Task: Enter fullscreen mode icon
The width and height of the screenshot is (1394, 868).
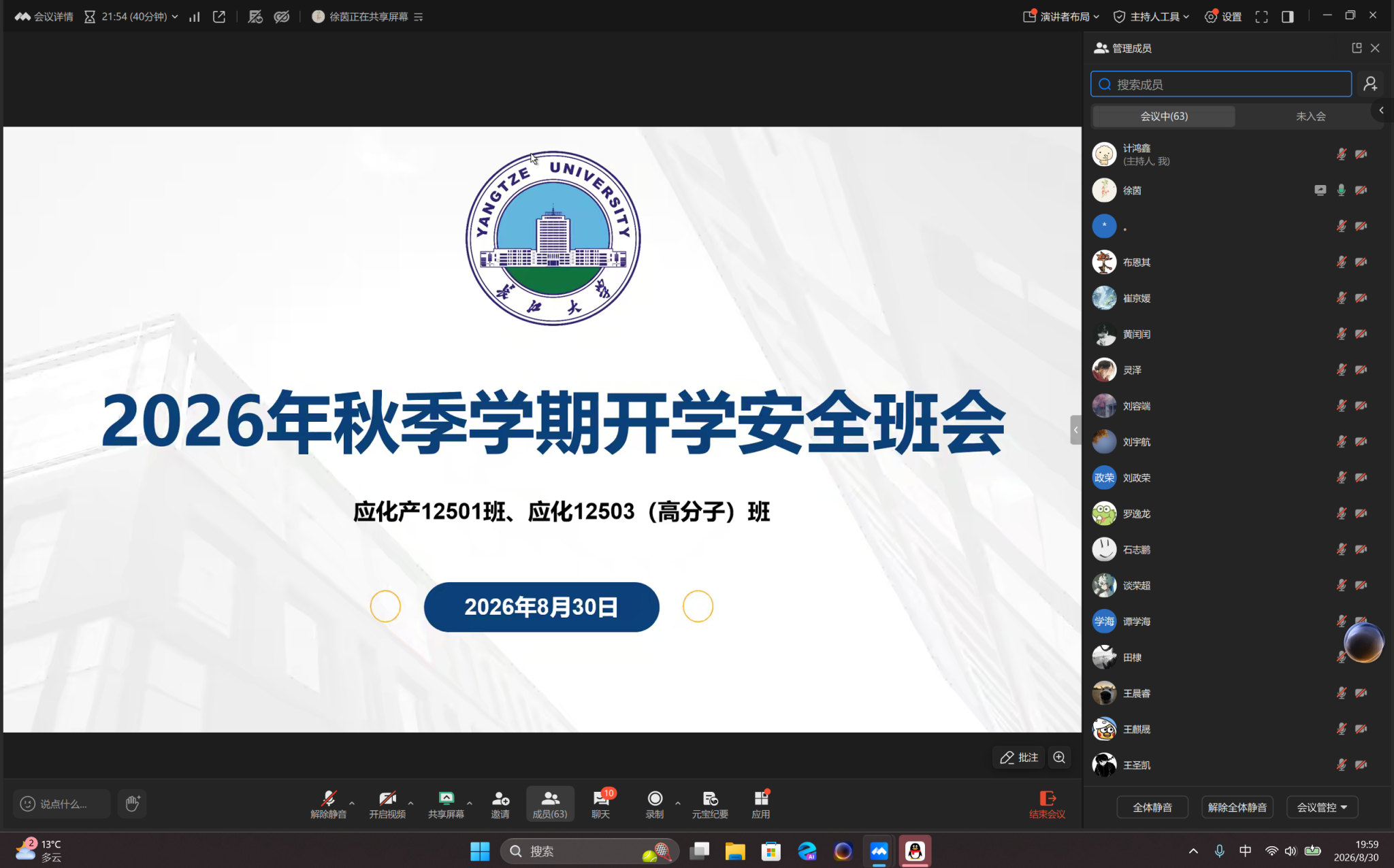Action: tap(1261, 16)
